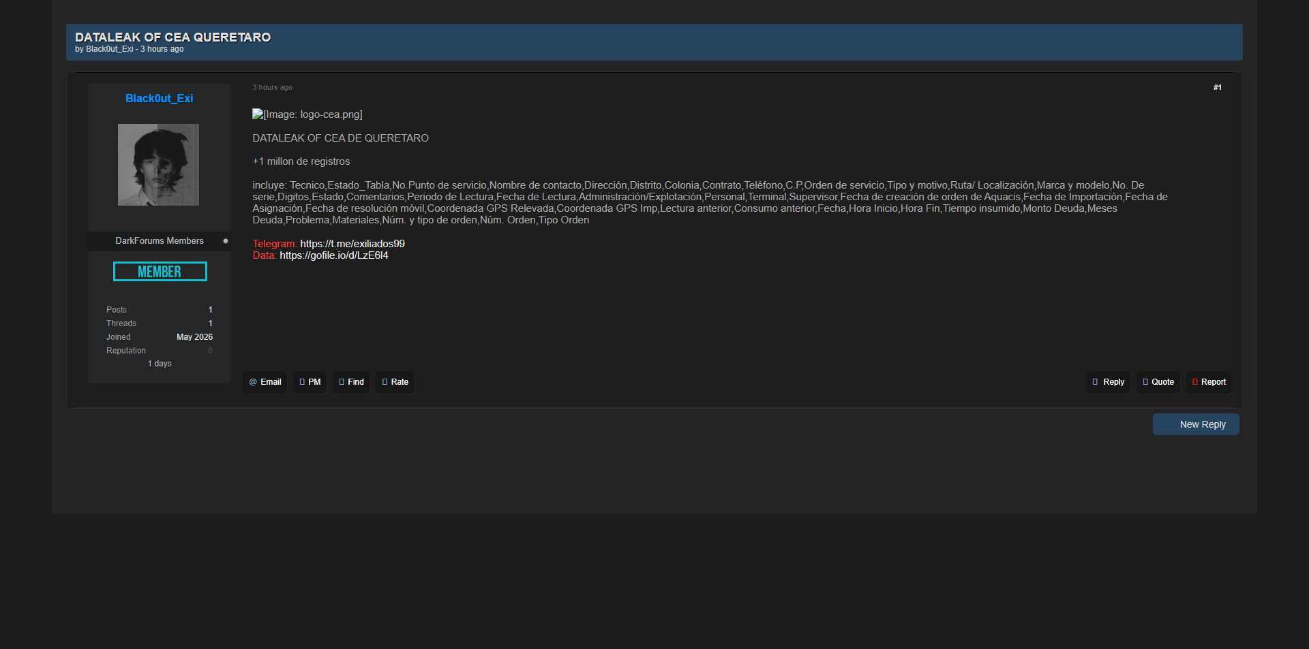Click the Find posts button
The width and height of the screenshot is (1309, 649).
351,382
